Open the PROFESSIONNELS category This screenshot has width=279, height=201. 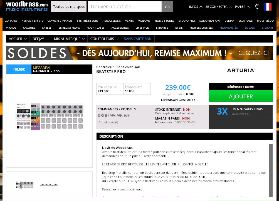201,28
